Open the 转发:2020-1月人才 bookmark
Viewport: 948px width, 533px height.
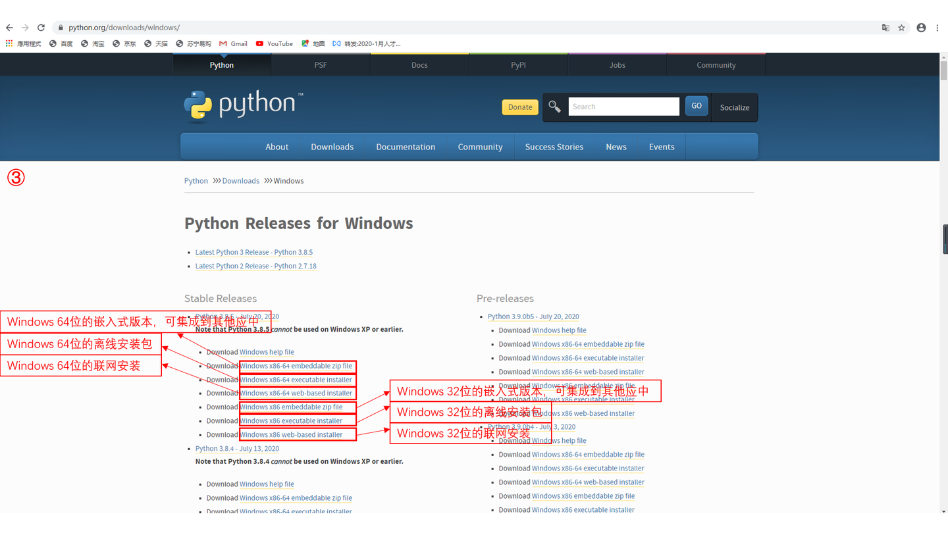pos(367,43)
